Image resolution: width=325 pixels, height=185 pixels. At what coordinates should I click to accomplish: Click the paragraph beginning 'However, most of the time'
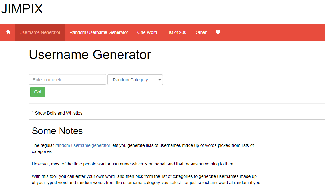tap(134, 164)
